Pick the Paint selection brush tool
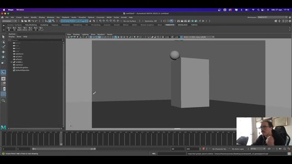Image resolution: width=292 pixels, height=164 pixels. [x=3, y=46]
